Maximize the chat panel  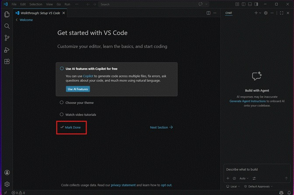281,13
